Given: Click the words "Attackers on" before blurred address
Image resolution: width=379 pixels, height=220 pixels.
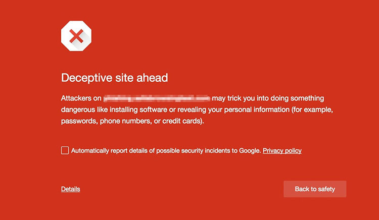Looking at the screenshot, I should [x=81, y=98].
